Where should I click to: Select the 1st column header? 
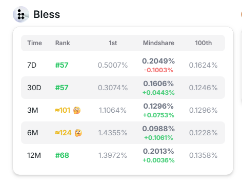pyautogui.click(x=113, y=43)
